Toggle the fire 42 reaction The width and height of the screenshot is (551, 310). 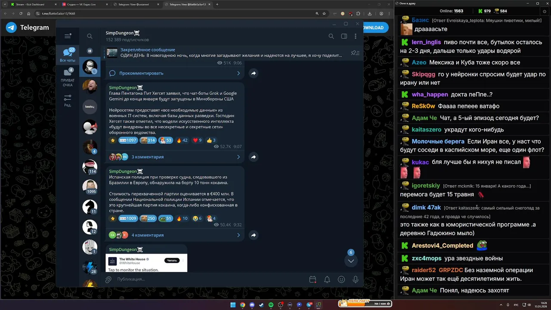(182, 140)
